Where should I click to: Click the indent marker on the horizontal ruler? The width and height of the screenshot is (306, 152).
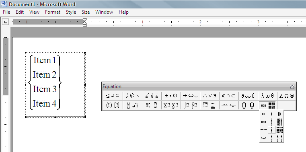click(84, 23)
